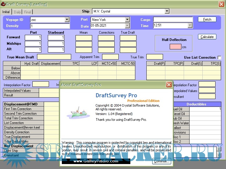
Task: Click the Density input field
Action: [x=50, y=26]
